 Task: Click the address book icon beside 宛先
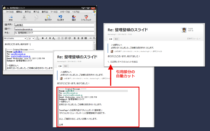[x=6, y=24]
